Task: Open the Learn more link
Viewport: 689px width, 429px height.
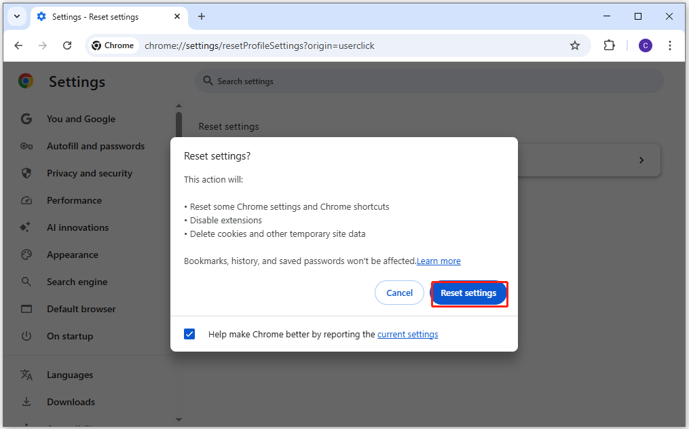Action: (439, 261)
